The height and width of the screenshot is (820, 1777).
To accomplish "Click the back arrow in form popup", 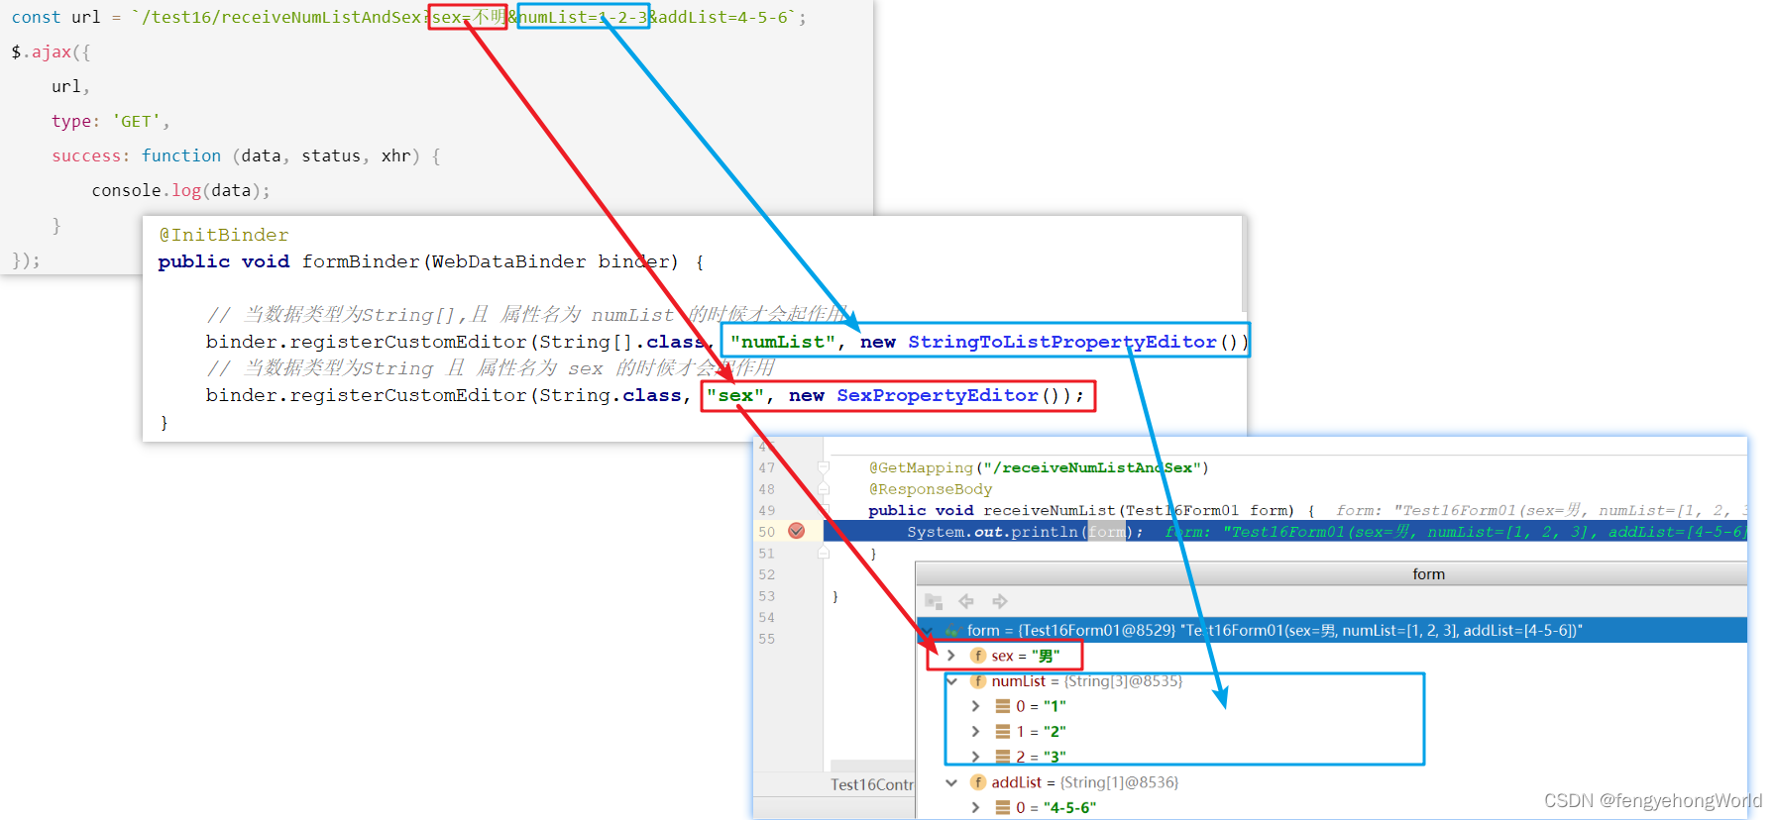I will [966, 601].
